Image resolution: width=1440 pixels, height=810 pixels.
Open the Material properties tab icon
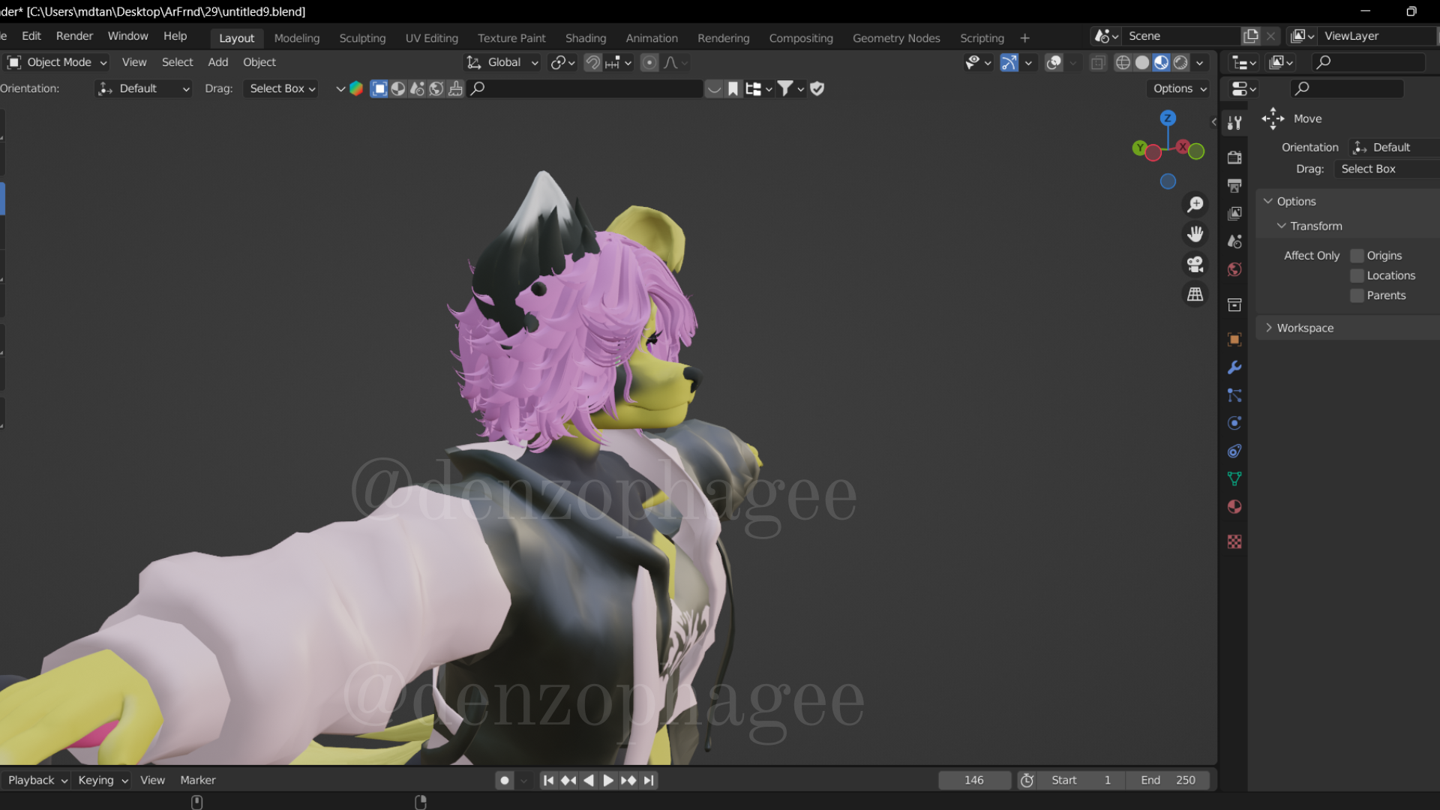[x=1234, y=507]
